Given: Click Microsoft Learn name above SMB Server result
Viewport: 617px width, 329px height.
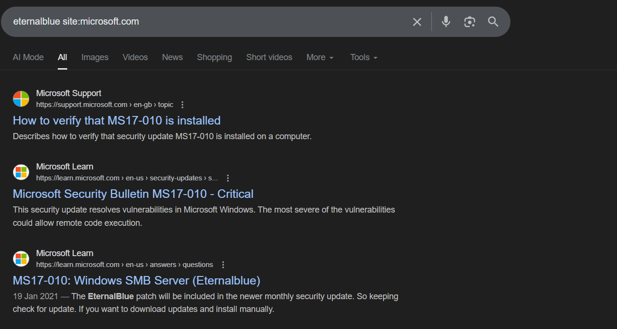Looking at the screenshot, I should 64,253.
